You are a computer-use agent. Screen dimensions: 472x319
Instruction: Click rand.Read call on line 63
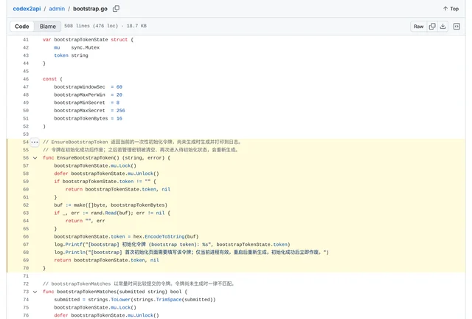(x=111, y=213)
